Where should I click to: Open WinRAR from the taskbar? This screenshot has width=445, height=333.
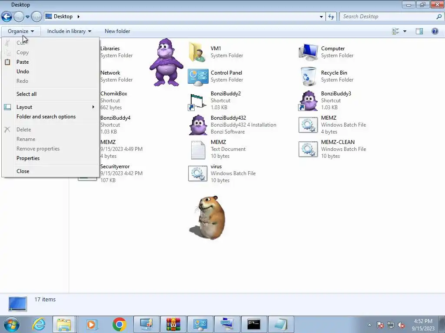173,324
